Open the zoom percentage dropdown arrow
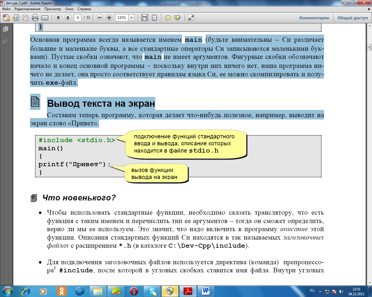This screenshot has height=297, width=372. 131,18
